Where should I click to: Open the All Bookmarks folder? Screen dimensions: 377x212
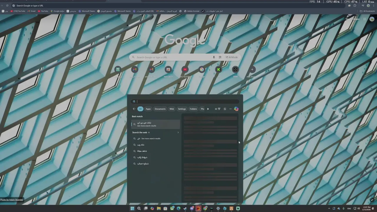[368, 11]
